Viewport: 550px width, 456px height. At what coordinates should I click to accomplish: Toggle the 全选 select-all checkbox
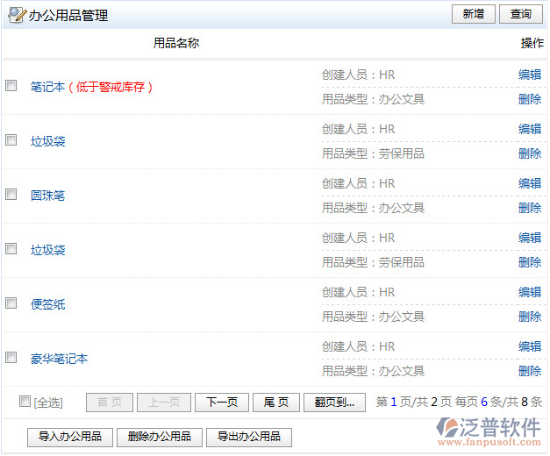point(25,402)
